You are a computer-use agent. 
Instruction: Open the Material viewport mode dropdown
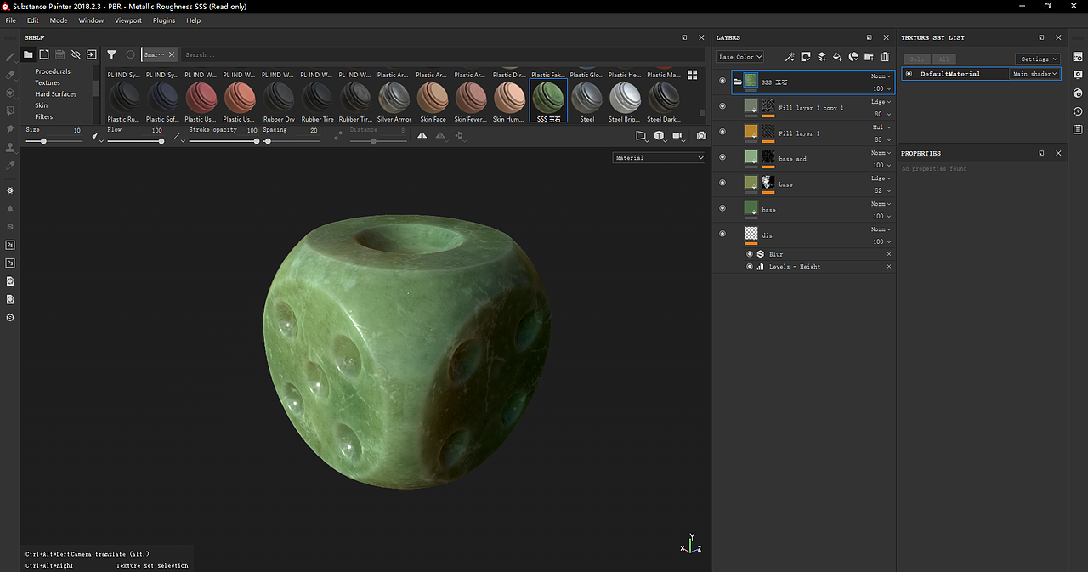click(x=659, y=158)
